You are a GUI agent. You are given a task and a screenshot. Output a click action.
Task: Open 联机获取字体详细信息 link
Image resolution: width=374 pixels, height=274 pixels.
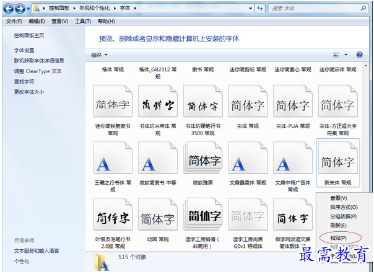click(39, 61)
